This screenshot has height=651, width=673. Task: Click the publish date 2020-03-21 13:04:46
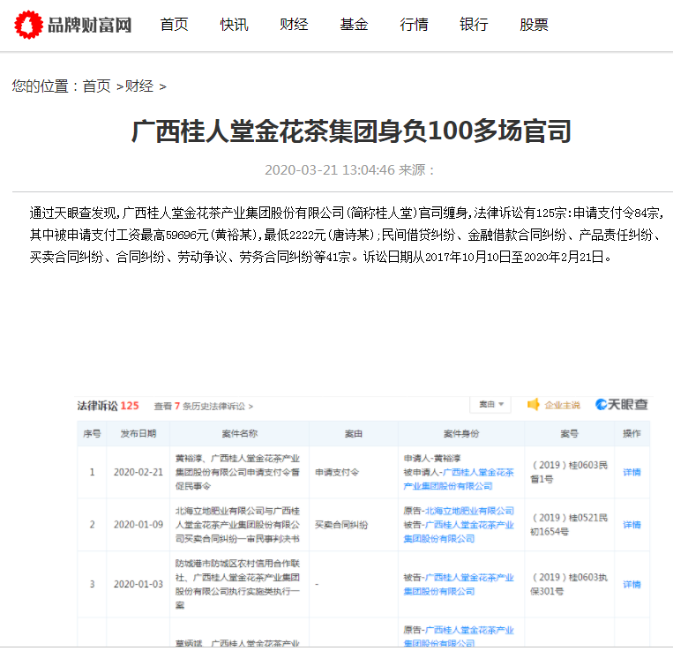pyautogui.click(x=330, y=170)
